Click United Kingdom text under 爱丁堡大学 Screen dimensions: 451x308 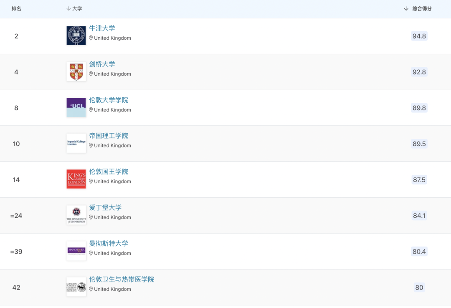(x=112, y=217)
